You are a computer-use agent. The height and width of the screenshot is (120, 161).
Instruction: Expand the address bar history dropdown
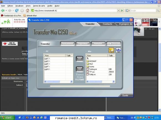pyautogui.click(x=119, y=10)
